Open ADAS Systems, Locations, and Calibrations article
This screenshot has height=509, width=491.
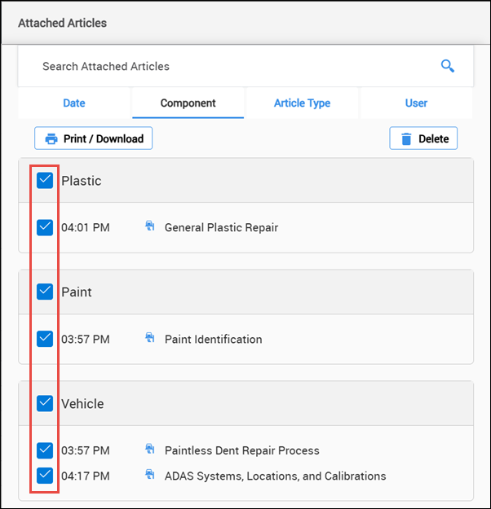tap(275, 476)
